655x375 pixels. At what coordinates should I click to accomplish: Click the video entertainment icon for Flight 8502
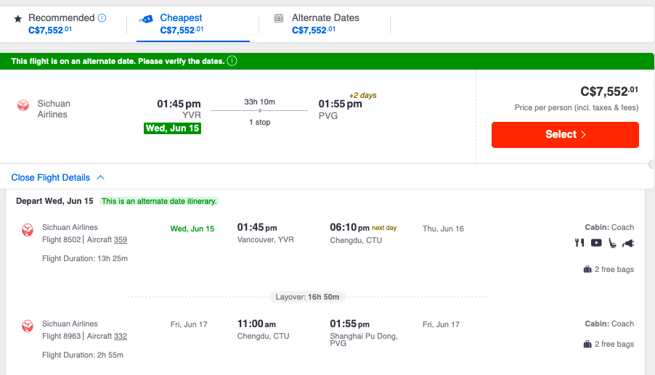596,243
